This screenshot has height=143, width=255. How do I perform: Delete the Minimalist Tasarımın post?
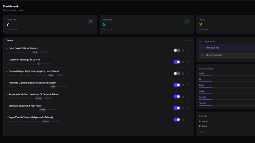click(188, 108)
